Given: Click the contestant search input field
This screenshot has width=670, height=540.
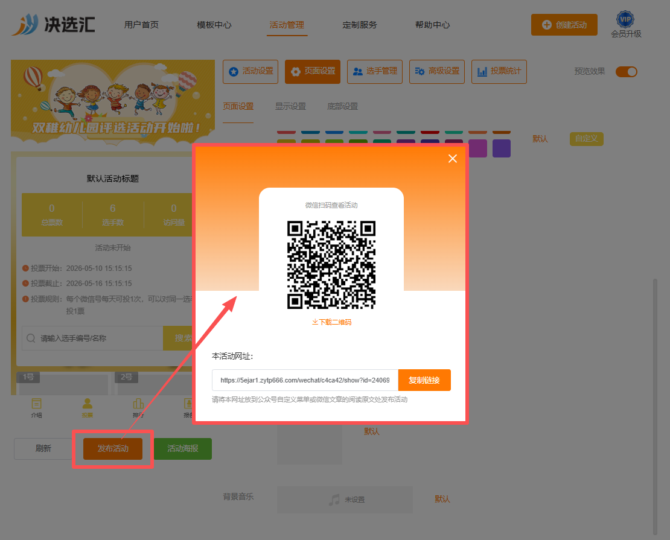Looking at the screenshot, I should point(92,338).
